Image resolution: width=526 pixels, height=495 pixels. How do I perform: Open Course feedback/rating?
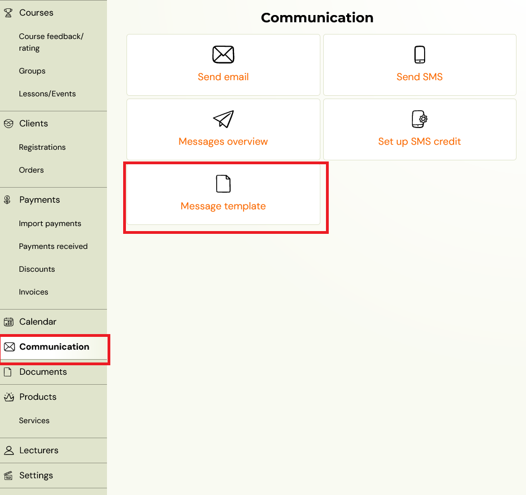tap(52, 42)
